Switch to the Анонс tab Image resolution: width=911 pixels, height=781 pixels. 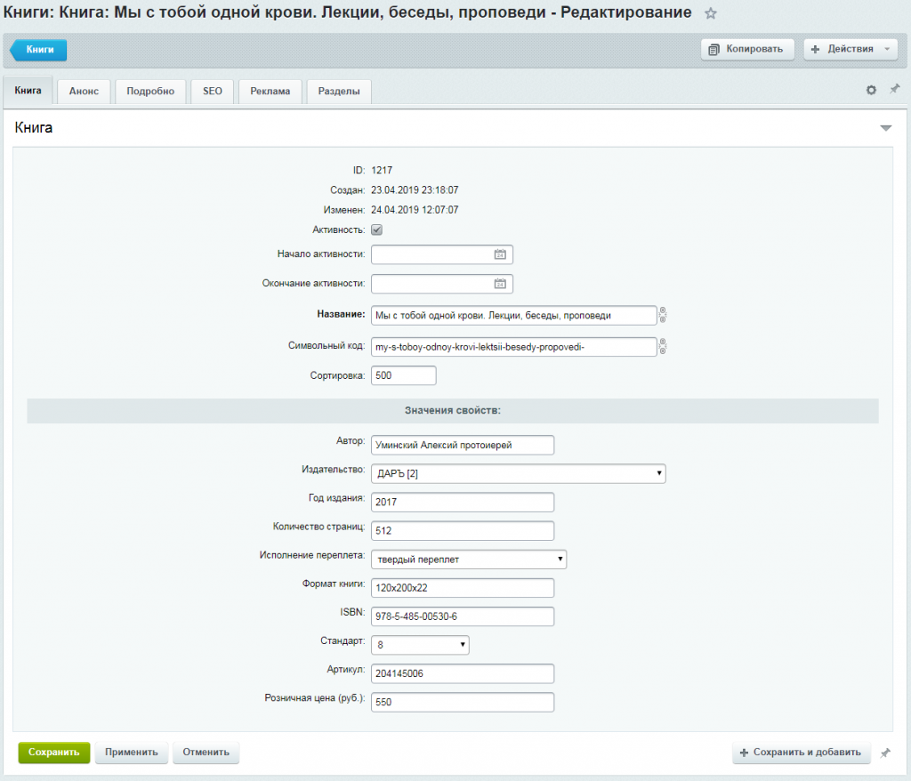[x=84, y=92]
